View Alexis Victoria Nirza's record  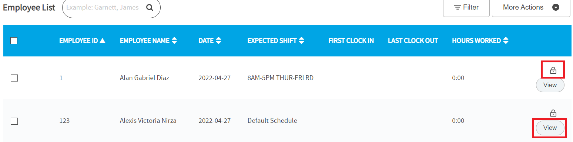[550, 128]
